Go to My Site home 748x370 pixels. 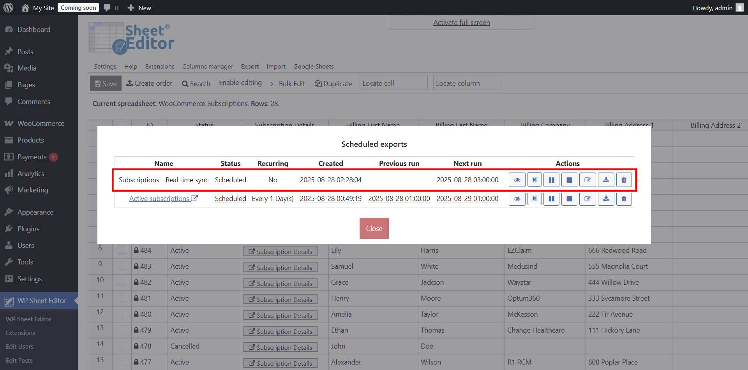pos(38,8)
